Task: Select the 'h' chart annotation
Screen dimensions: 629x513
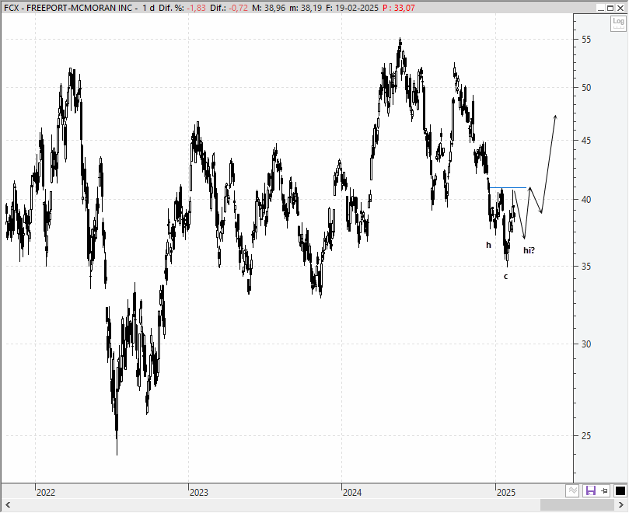Action: coord(488,245)
